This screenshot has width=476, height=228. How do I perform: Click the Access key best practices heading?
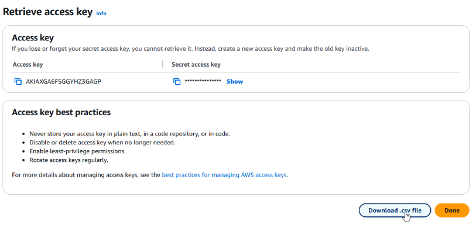(61, 112)
